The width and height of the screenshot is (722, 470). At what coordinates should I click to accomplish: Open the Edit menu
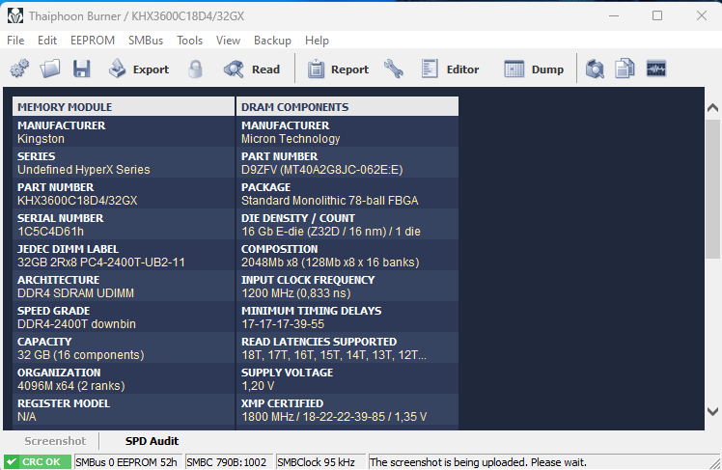[x=47, y=41]
